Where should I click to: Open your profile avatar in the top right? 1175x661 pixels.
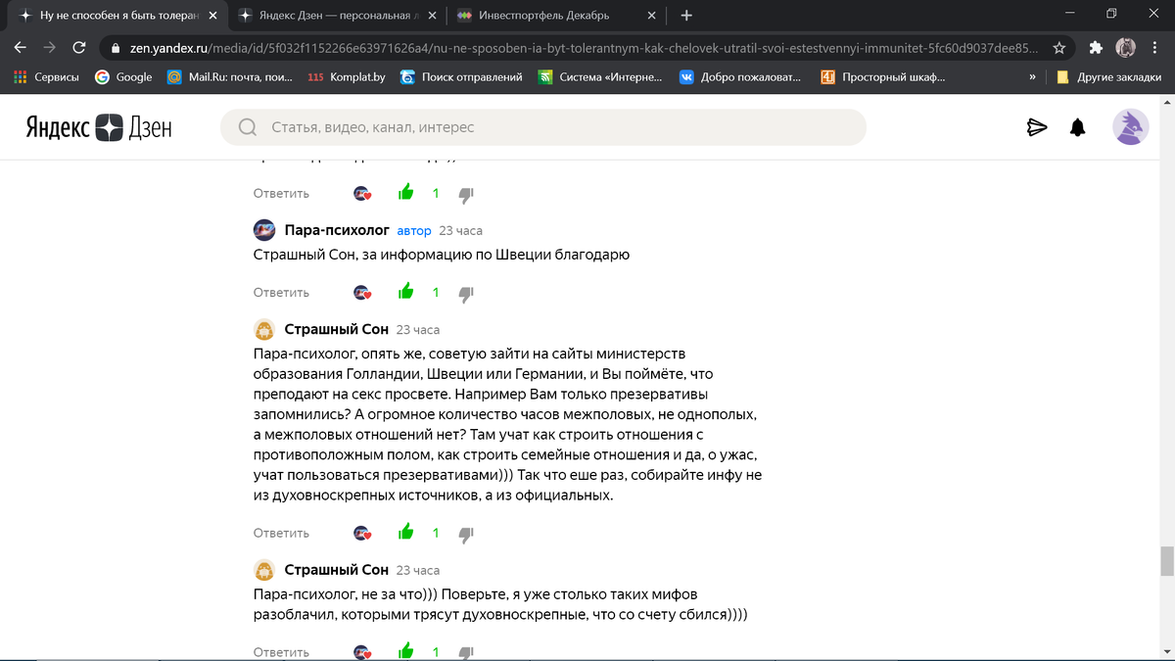(x=1130, y=127)
